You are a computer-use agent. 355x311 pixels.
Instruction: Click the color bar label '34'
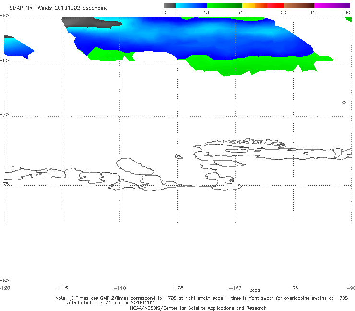point(240,13)
